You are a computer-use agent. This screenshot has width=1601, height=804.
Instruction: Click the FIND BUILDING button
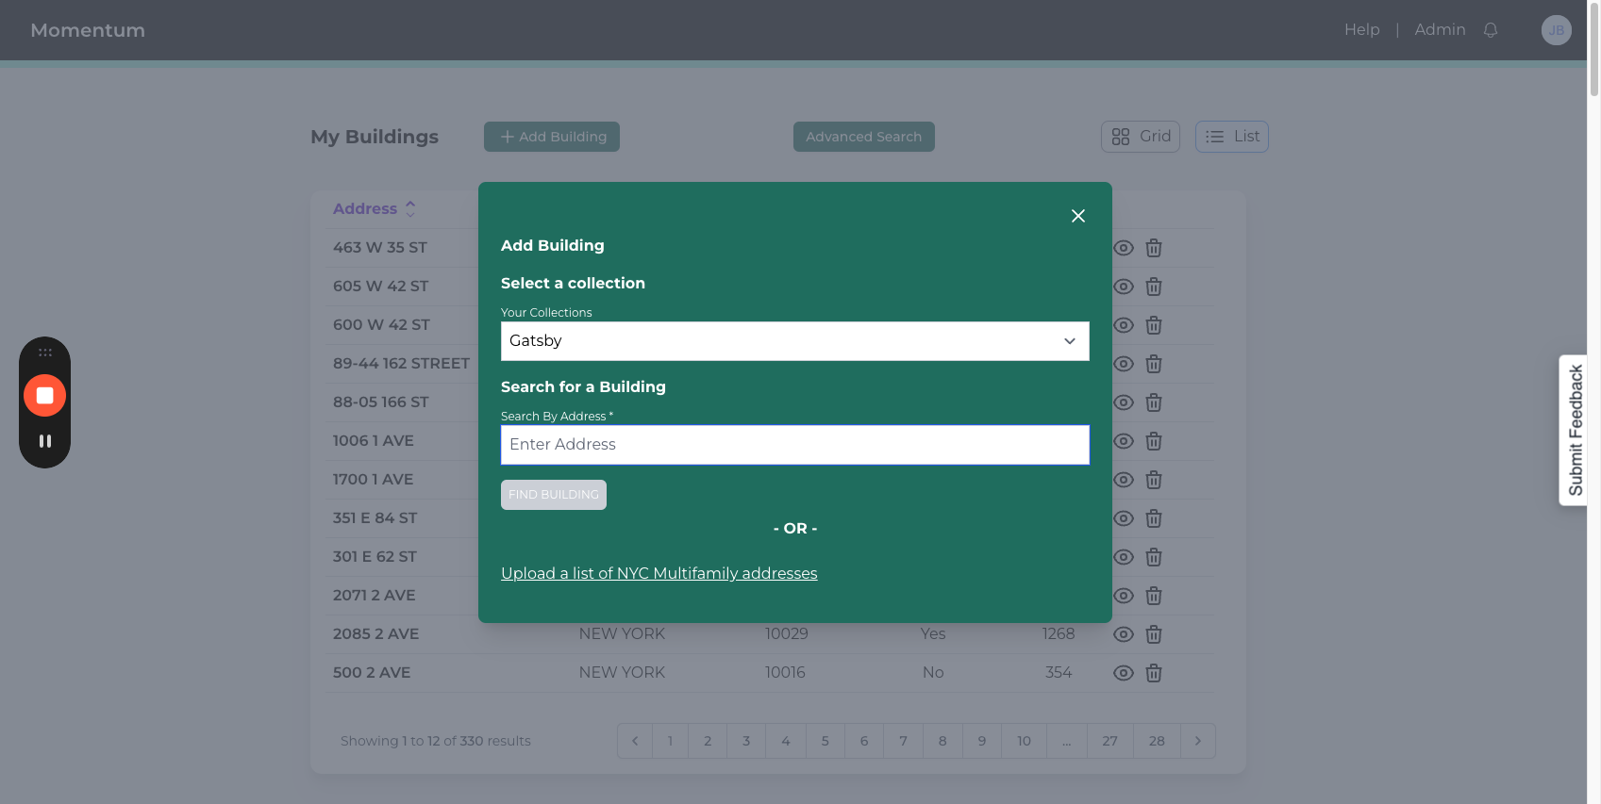point(554,495)
